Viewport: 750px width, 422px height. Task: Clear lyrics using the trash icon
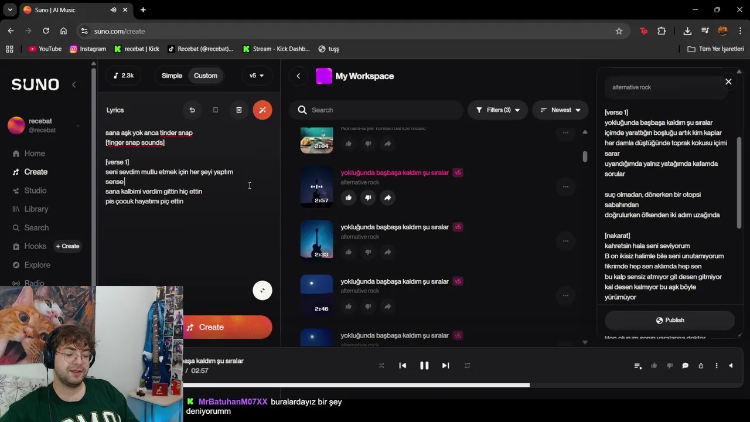pos(238,110)
